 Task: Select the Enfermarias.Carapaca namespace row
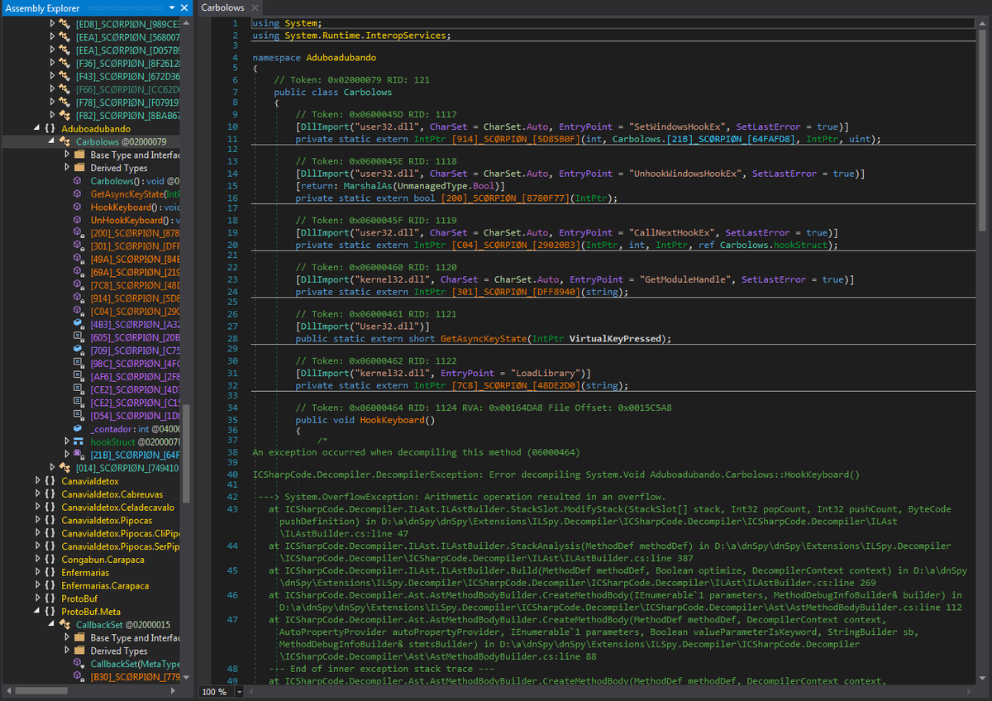pos(105,586)
